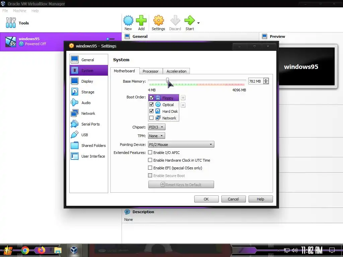Open the General settings category
This screenshot has width=343, height=257.
pyautogui.click(x=88, y=60)
